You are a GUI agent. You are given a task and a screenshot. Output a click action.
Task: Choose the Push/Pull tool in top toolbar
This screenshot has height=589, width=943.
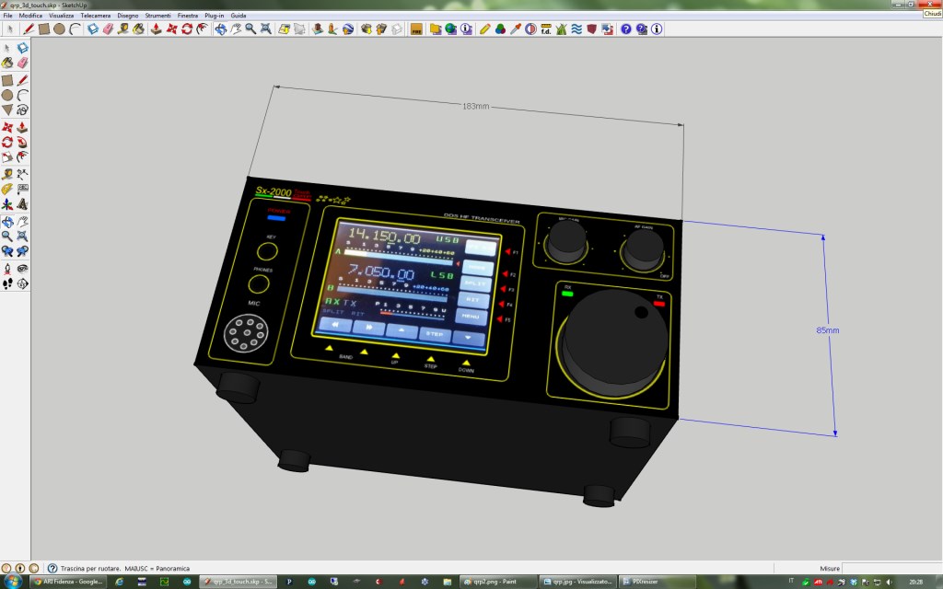156,29
